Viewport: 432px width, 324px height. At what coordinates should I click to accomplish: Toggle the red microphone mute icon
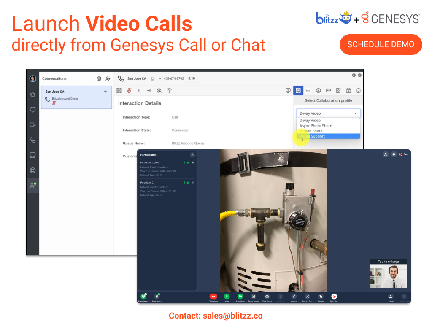click(129, 91)
